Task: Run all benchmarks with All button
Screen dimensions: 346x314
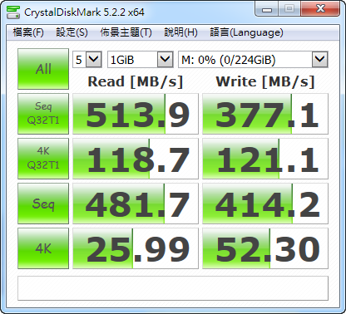Action: [43, 69]
